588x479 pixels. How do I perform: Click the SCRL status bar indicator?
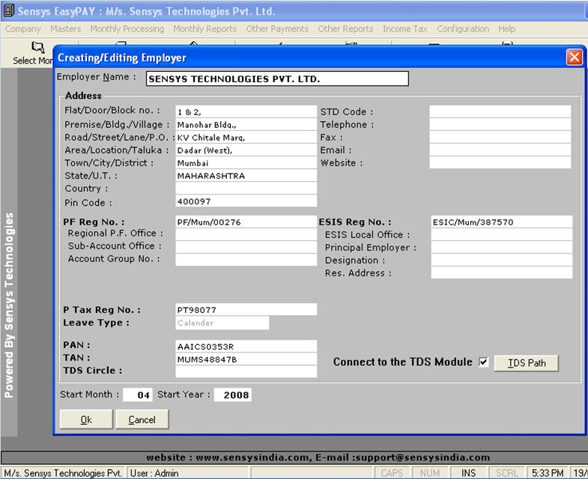pos(506,473)
